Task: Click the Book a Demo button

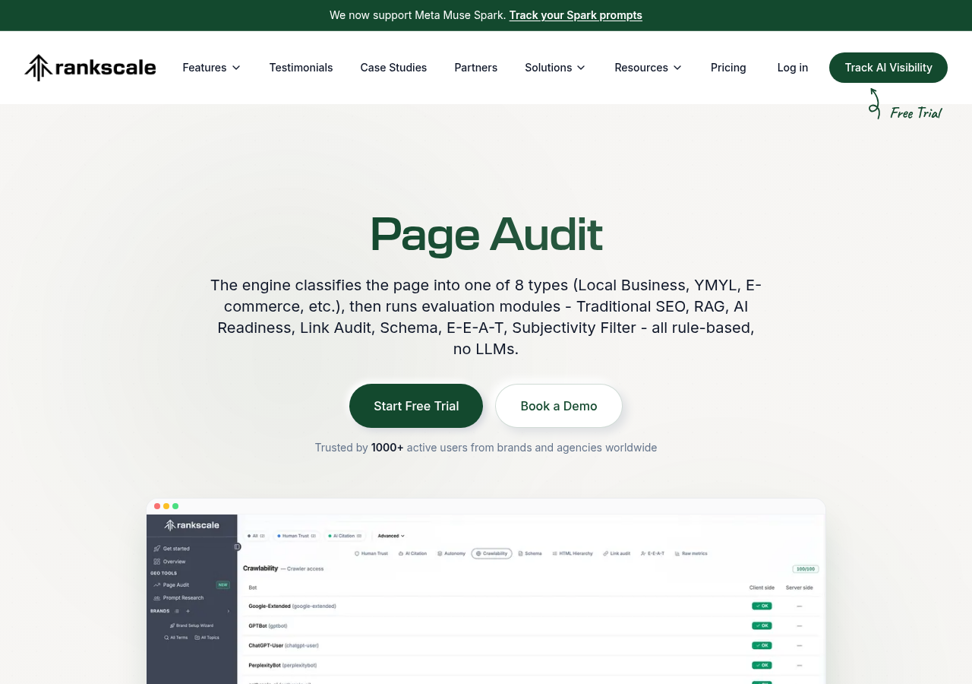Action: click(559, 406)
